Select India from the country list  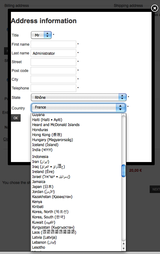(76, 150)
